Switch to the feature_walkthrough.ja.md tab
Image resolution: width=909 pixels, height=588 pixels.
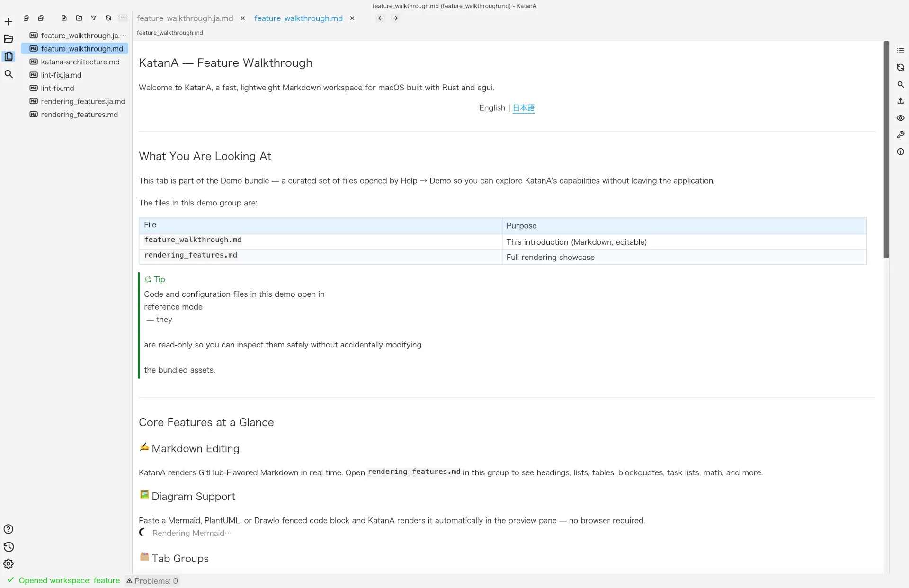(x=185, y=18)
